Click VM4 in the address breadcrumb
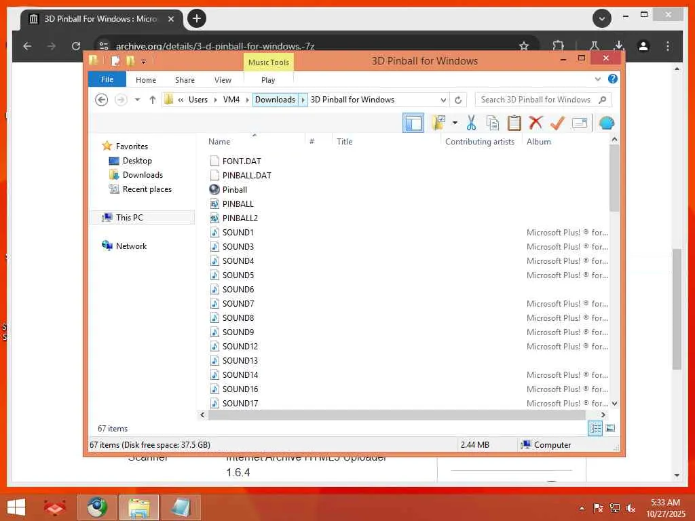 231,100
